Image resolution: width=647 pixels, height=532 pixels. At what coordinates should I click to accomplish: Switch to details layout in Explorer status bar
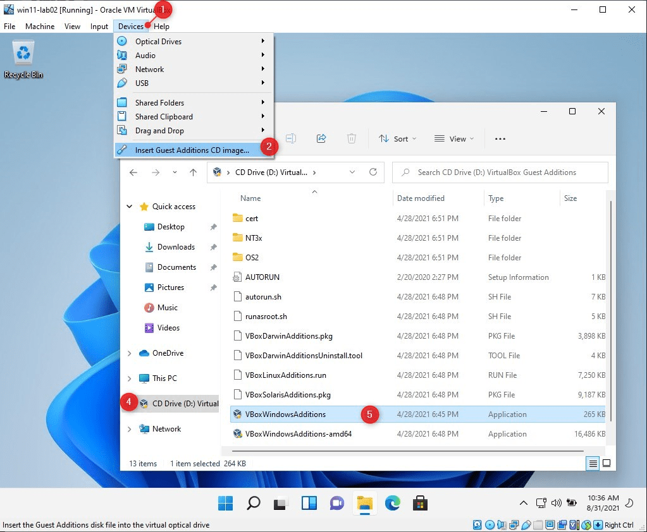point(592,463)
